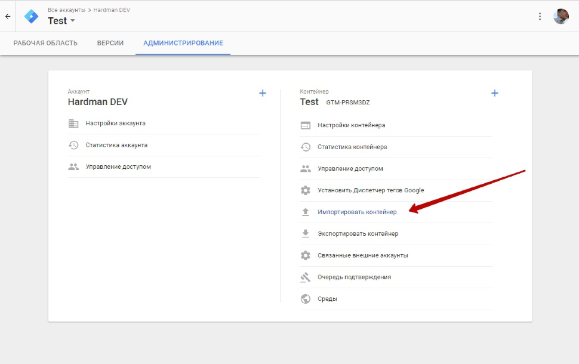Click the account Управление доступом people icon
The image size is (579, 364).
(x=73, y=167)
